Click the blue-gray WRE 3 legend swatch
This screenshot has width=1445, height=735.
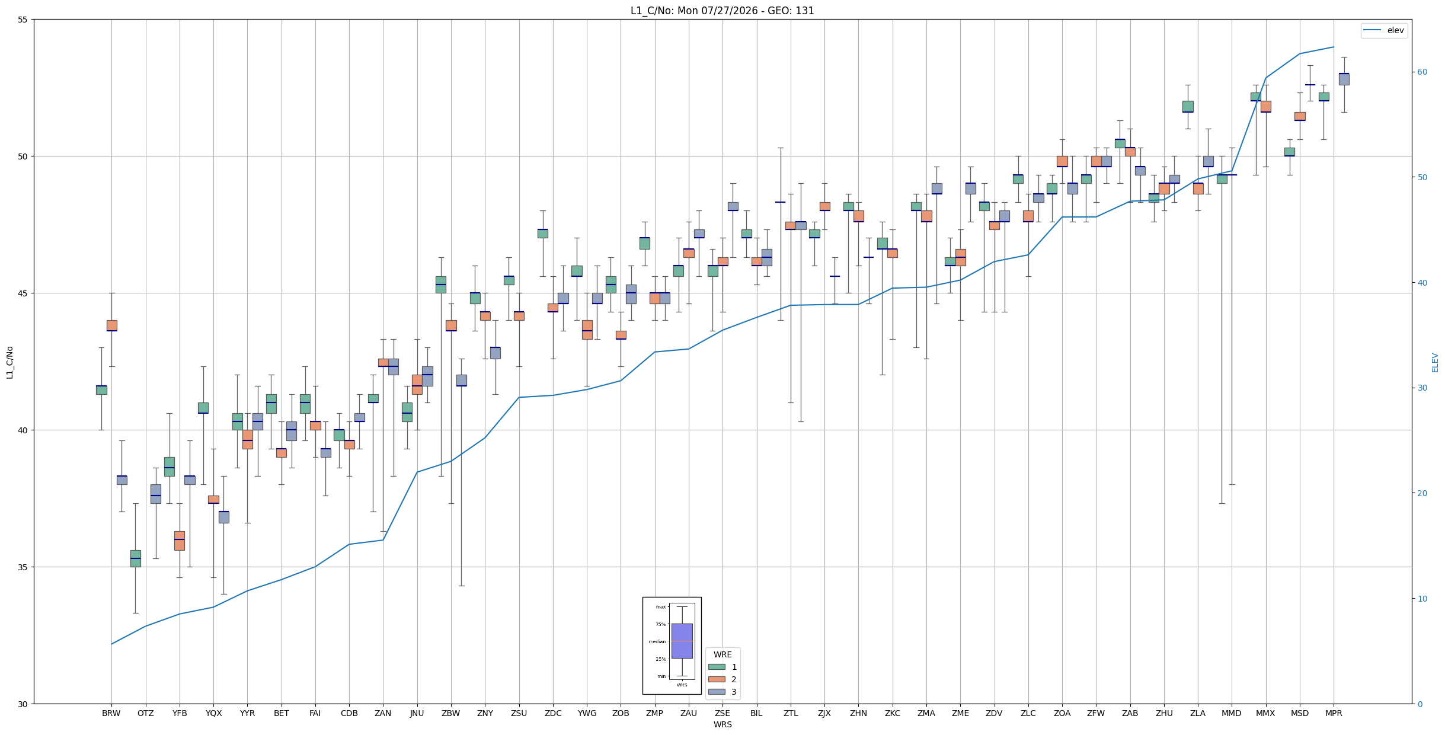click(717, 692)
